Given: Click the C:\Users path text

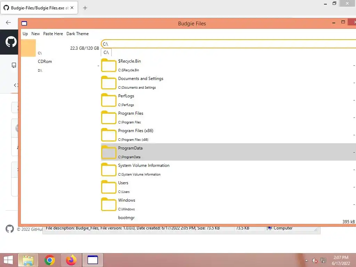Looking at the screenshot, I should [124, 192].
